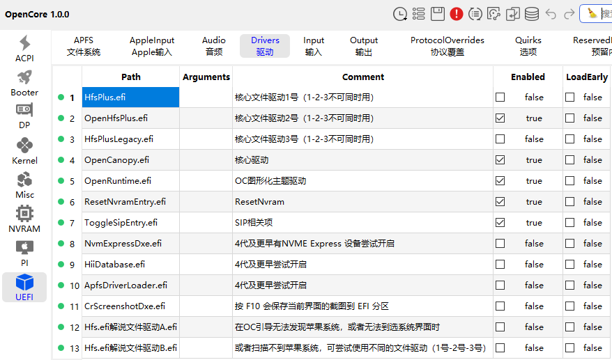Click the Arguments column header

tap(206, 77)
